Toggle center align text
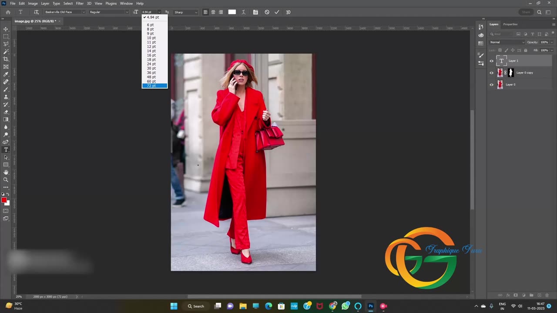 tap(213, 12)
